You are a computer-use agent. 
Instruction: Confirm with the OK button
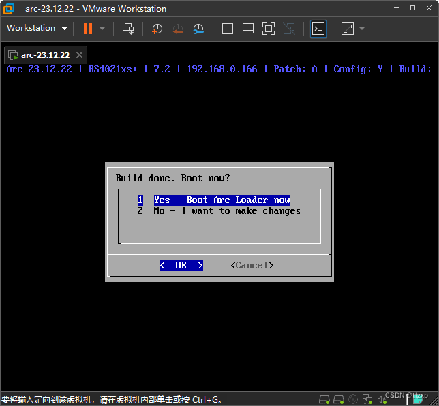[181, 265]
